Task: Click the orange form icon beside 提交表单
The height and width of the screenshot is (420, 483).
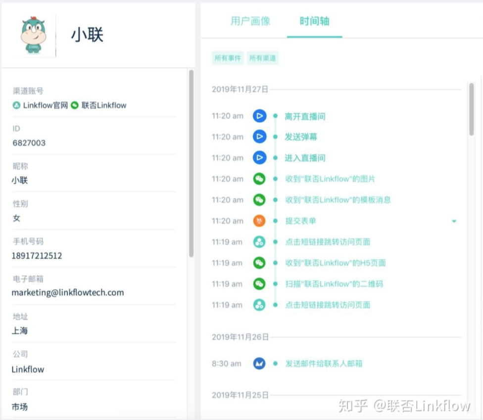Action: coord(259,221)
